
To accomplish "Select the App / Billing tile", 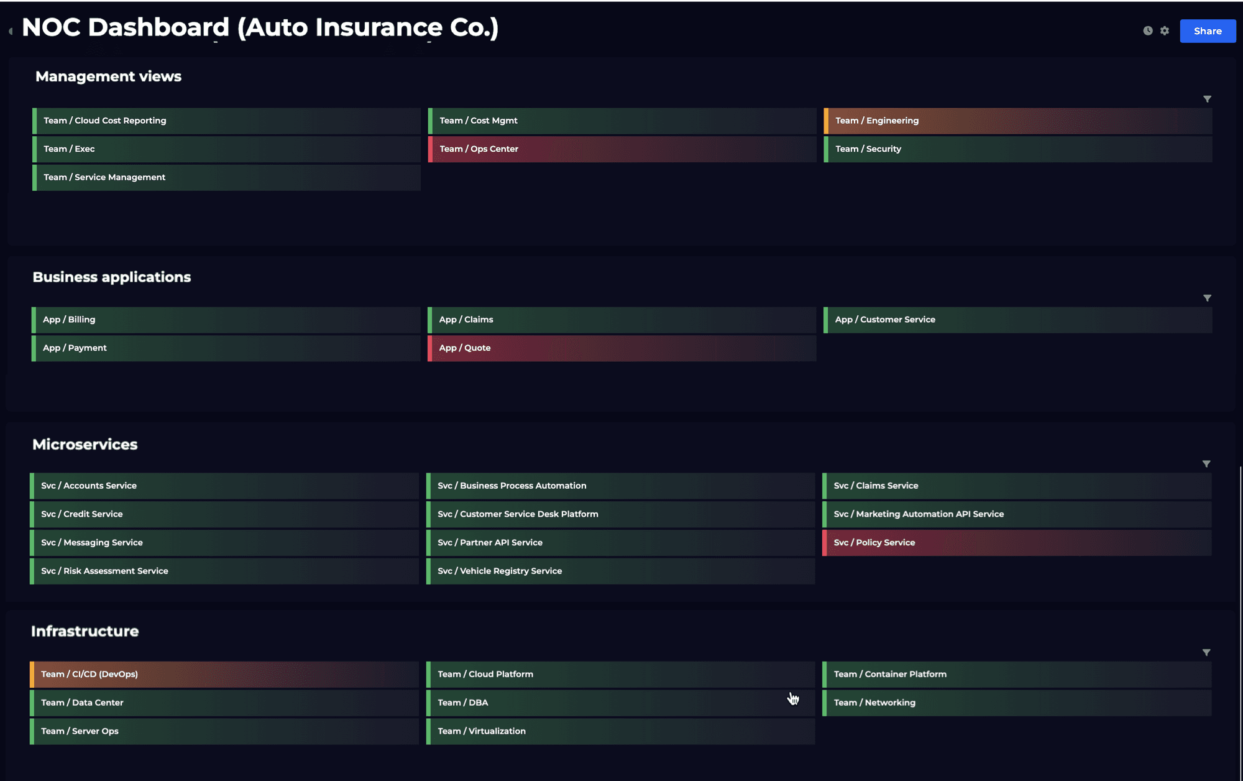I will point(226,320).
